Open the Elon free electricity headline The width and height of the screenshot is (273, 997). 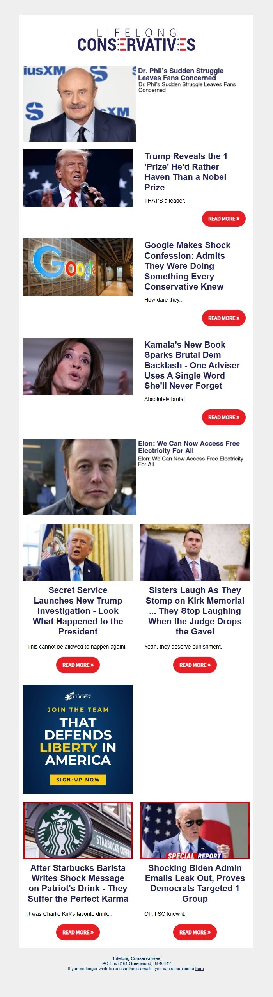[x=189, y=447]
